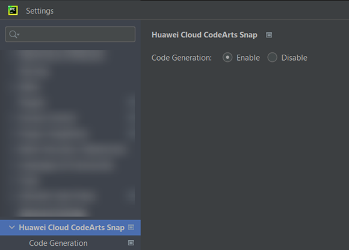Click project-level icon beside sidebar Code Generation
The height and width of the screenshot is (250, 349).
131,243
